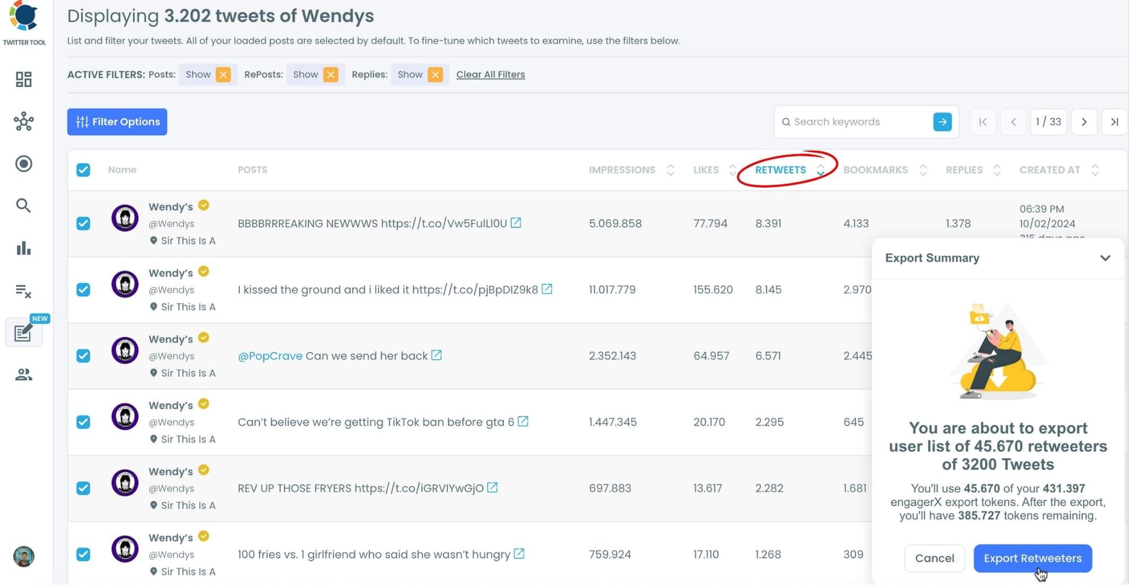This screenshot has height=585, width=1129.
Task: Open the target/record icon in the sidebar
Action: tap(23, 164)
